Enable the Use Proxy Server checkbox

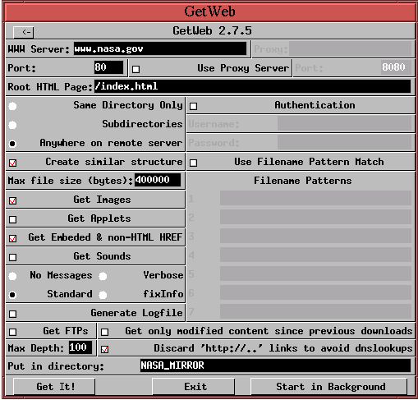[x=136, y=69]
